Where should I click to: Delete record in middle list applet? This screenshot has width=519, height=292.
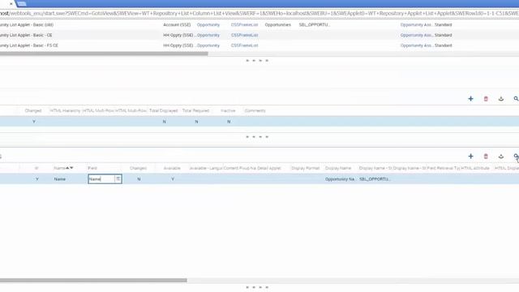pyautogui.click(x=486, y=99)
